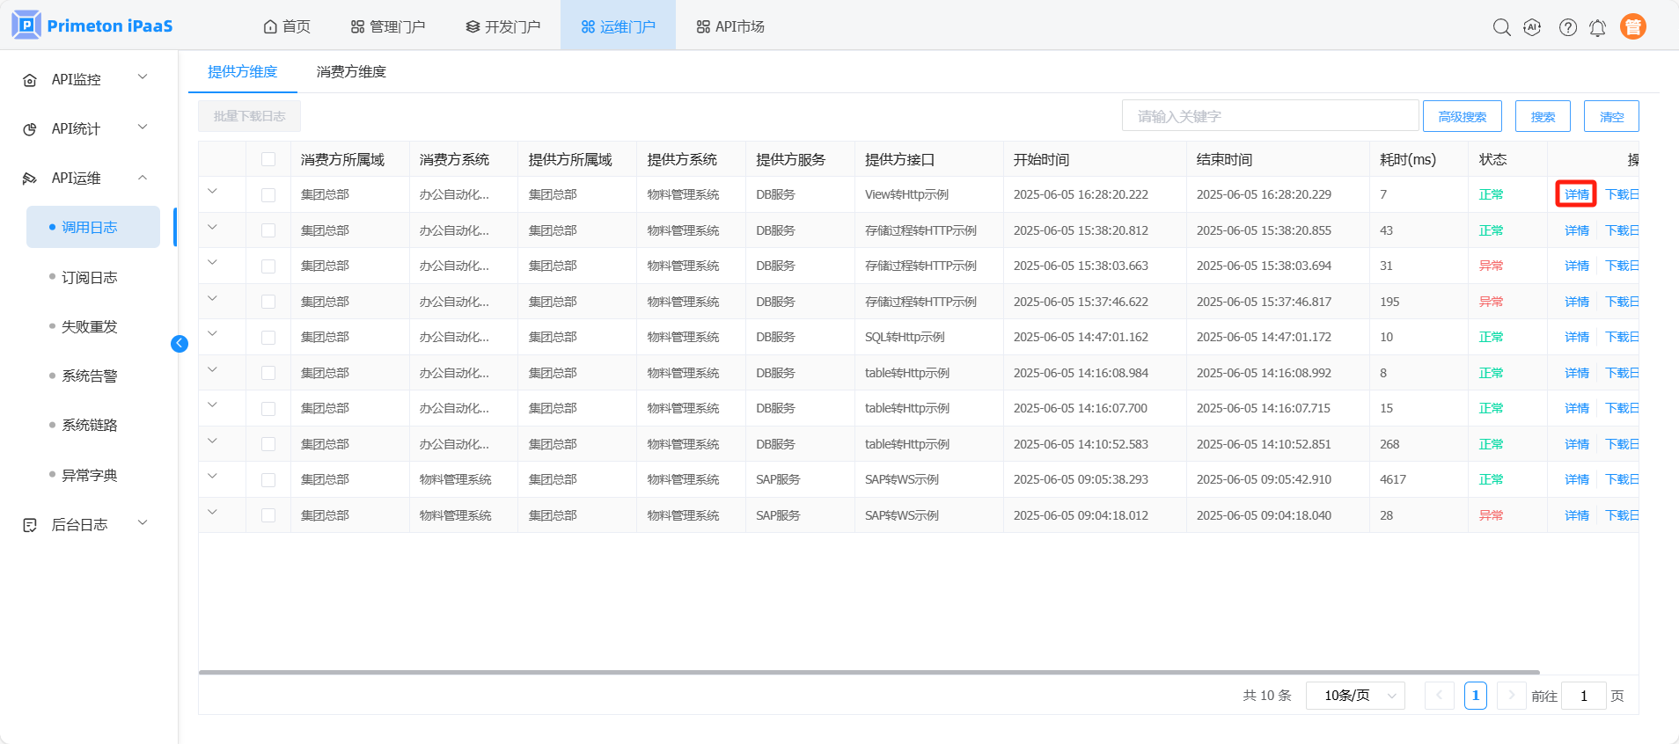The width and height of the screenshot is (1679, 744).
Task: Switch to the 消费方维度 tab
Action: tap(351, 72)
